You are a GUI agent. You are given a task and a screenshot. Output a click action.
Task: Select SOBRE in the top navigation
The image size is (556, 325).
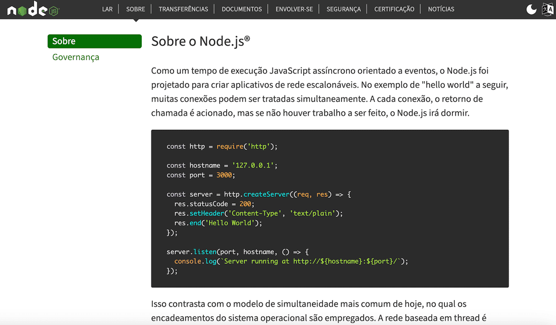pos(136,9)
